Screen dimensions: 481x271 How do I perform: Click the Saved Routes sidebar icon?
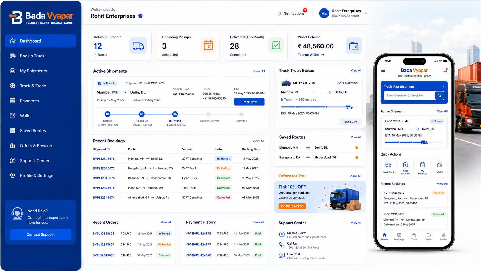point(13,131)
